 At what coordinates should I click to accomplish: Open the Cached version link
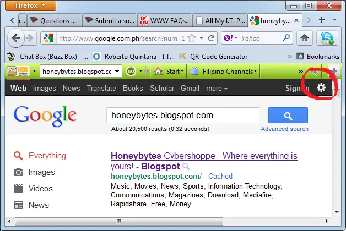pyautogui.click(x=220, y=176)
